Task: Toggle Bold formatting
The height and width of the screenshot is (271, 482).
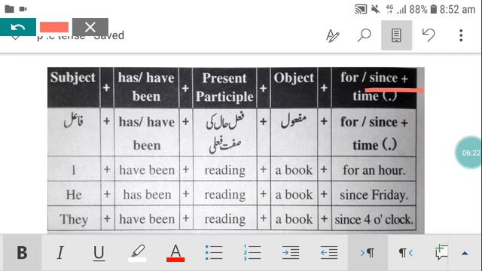Action: 22,253
